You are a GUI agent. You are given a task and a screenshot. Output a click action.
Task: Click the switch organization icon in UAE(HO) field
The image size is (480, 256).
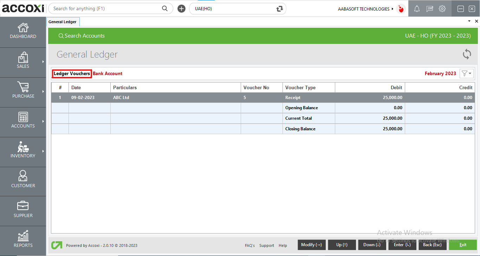coord(279,9)
